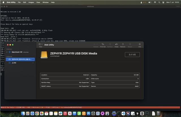Eject the JLINK disk from sidebar
This screenshot has height=117, width=181.
click(33, 63)
